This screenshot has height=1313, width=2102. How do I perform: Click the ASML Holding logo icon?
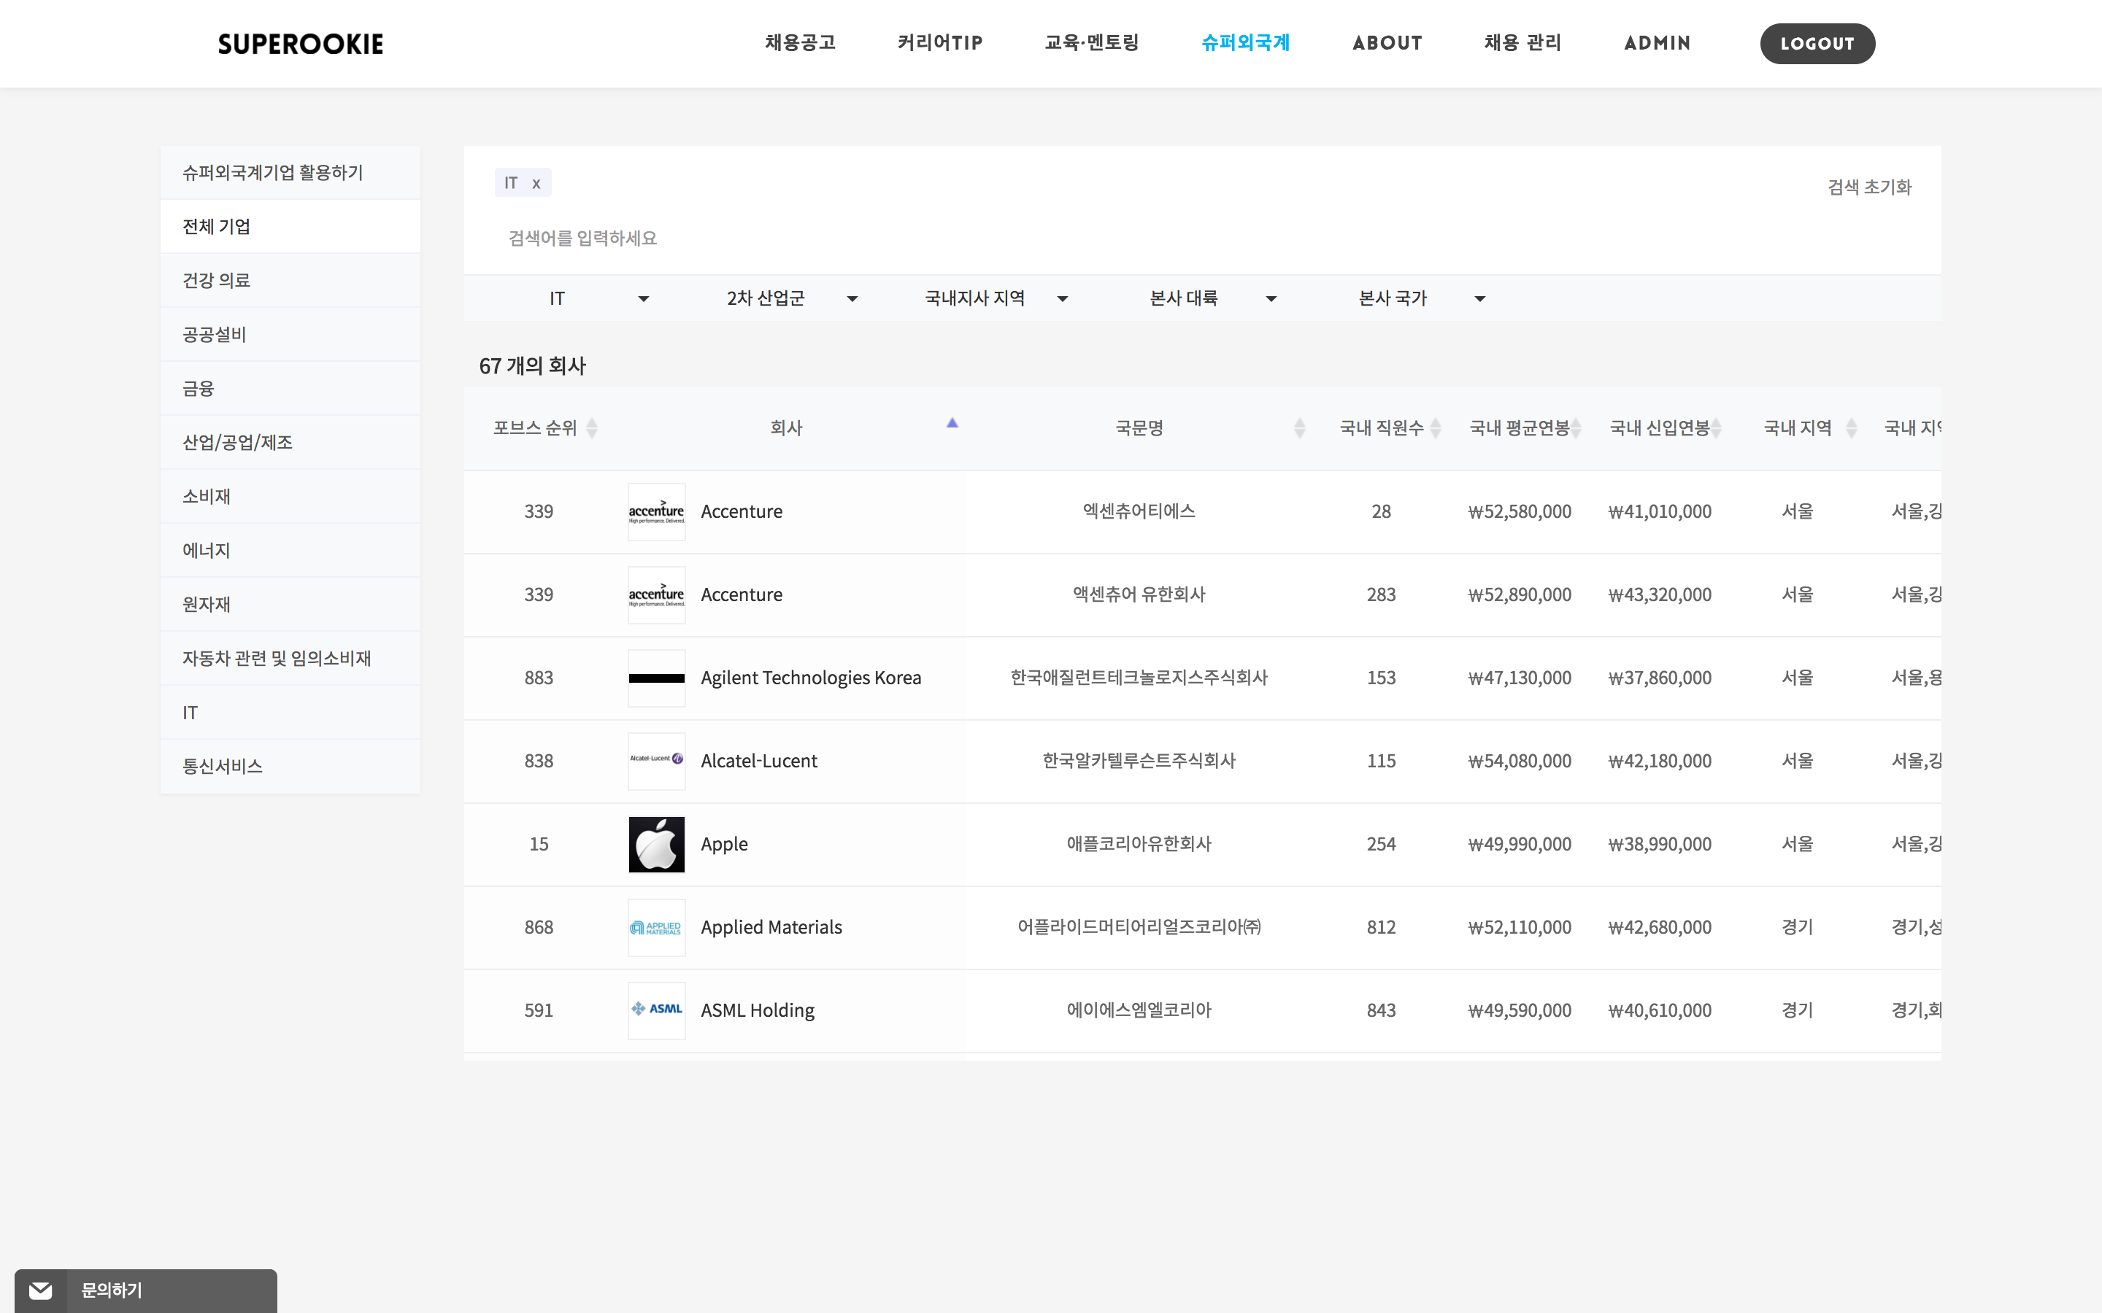(x=656, y=1010)
